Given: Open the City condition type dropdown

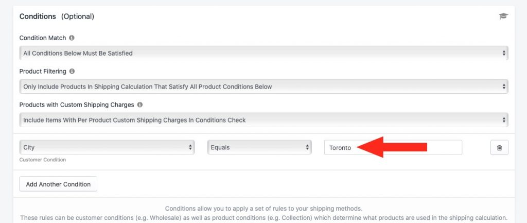Looking at the screenshot, I should click(107, 147).
